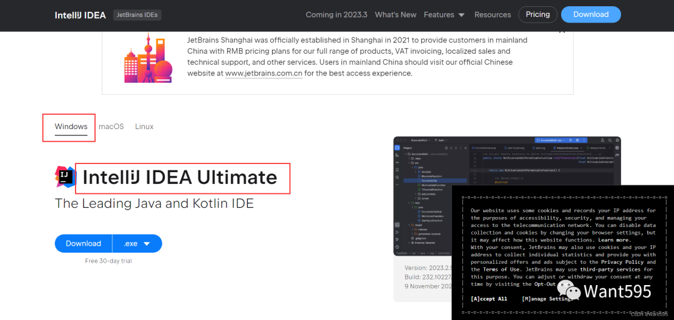This screenshot has height=320, width=674.
Task: Click the IntelliJ IDEA Ultimate heading
Action: 180,177
